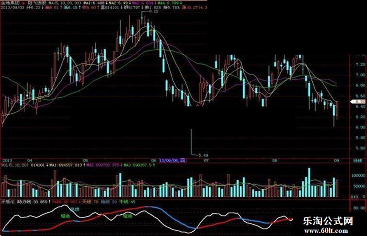Click month 09 on the time axis
The height and width of the screenshot is (236, 367).
(336, 160)
